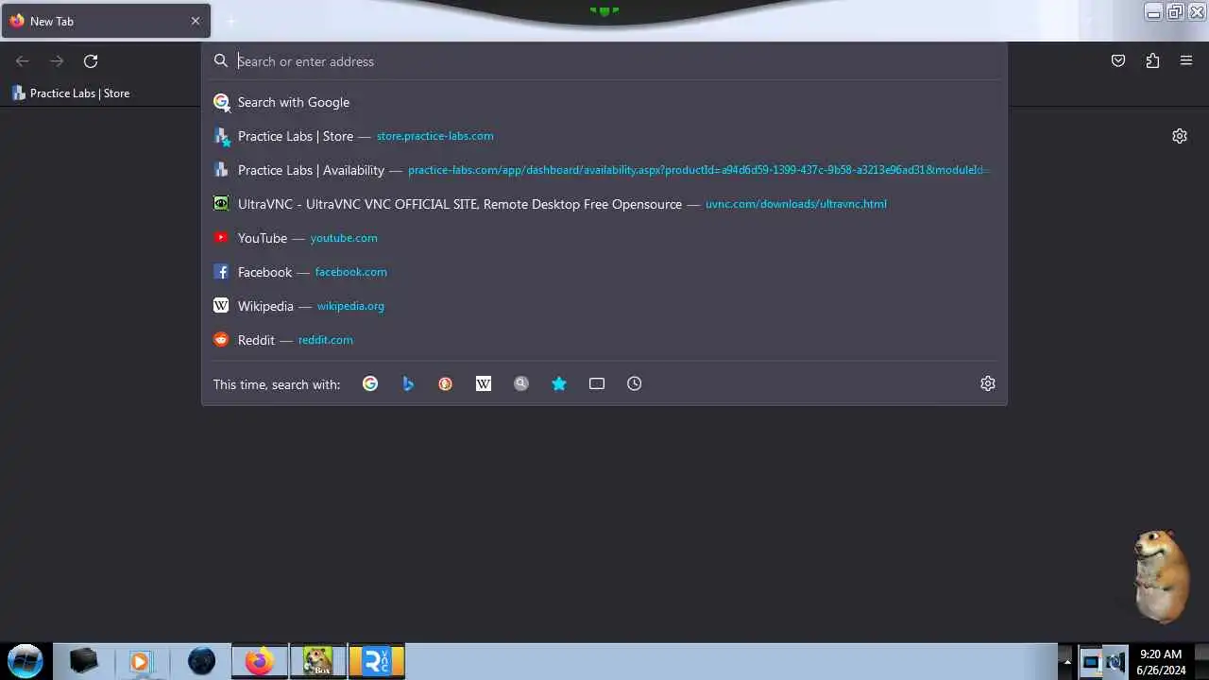
Task: Open Facebook suggestion row
Action: (604, 272)
